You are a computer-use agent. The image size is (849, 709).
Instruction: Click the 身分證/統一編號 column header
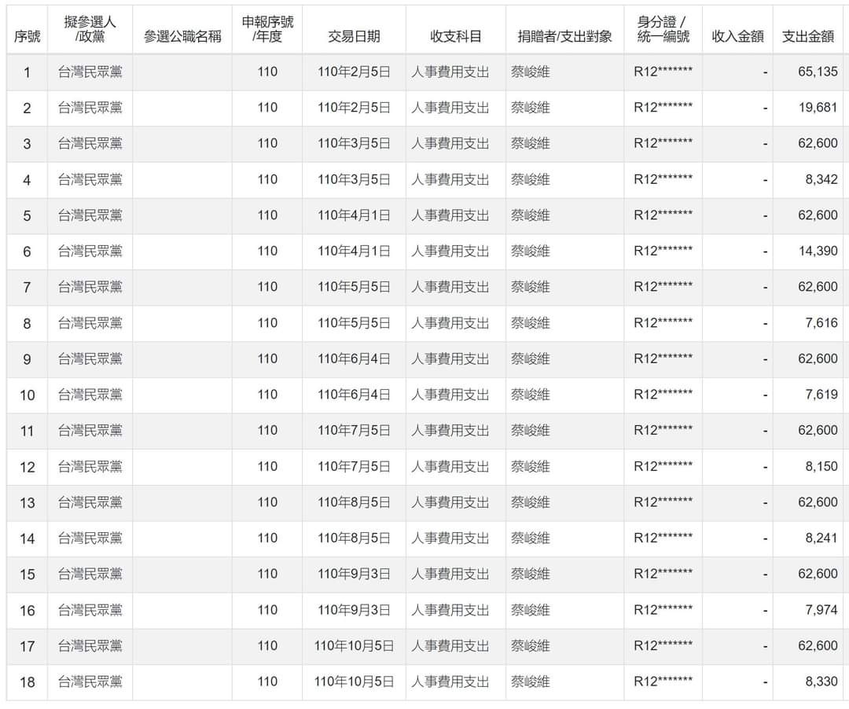(x=663, y=29)
